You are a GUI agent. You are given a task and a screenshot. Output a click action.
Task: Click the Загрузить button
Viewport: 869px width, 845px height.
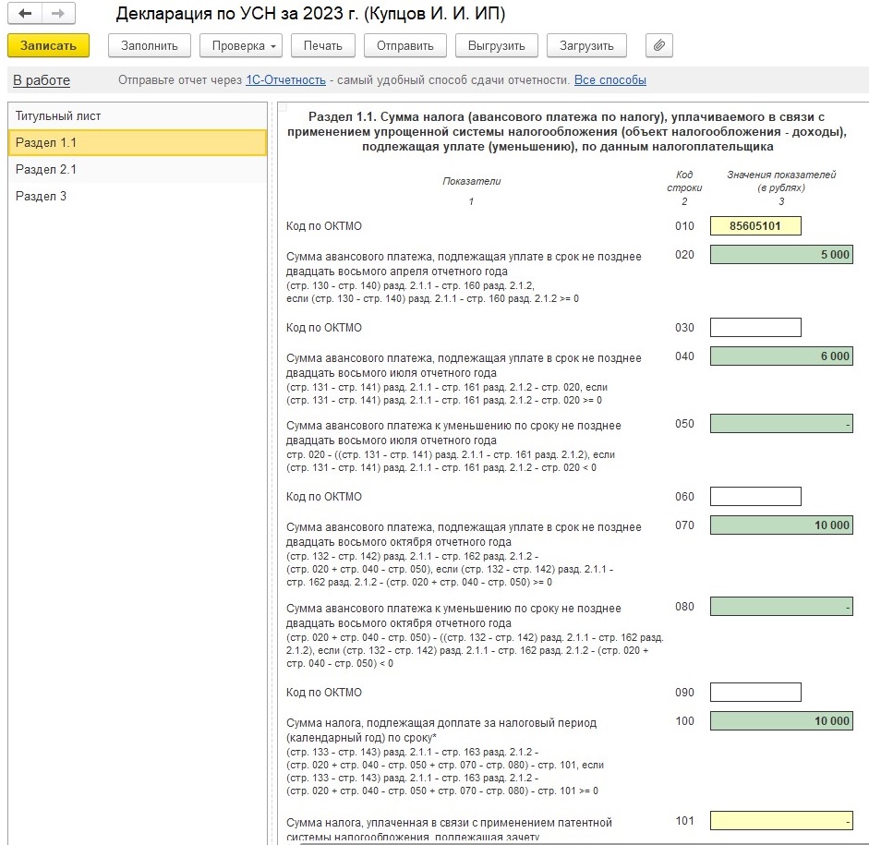586,45
